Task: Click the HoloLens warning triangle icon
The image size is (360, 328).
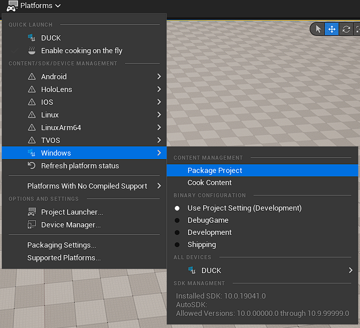Action: pyautogui.click(x=32, y=89)
